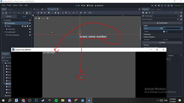Expand the Transform property group
The image size is (184, 103).
(x=143, y=34)
